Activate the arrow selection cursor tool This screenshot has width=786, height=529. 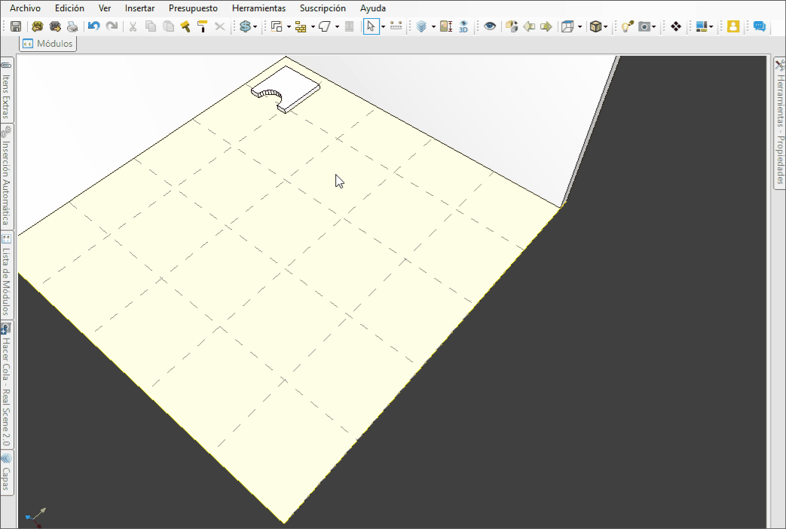click(370, 26)
